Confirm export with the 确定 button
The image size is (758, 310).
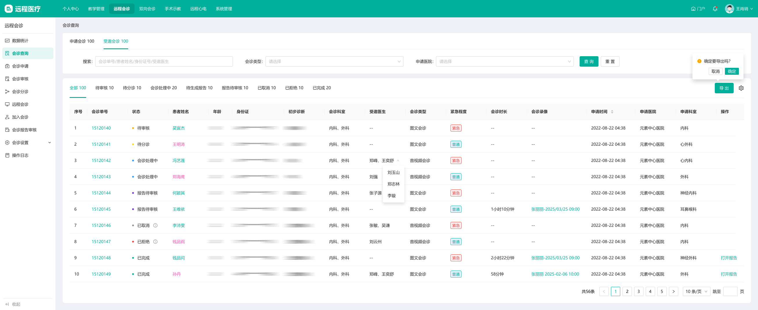[732, 71]
